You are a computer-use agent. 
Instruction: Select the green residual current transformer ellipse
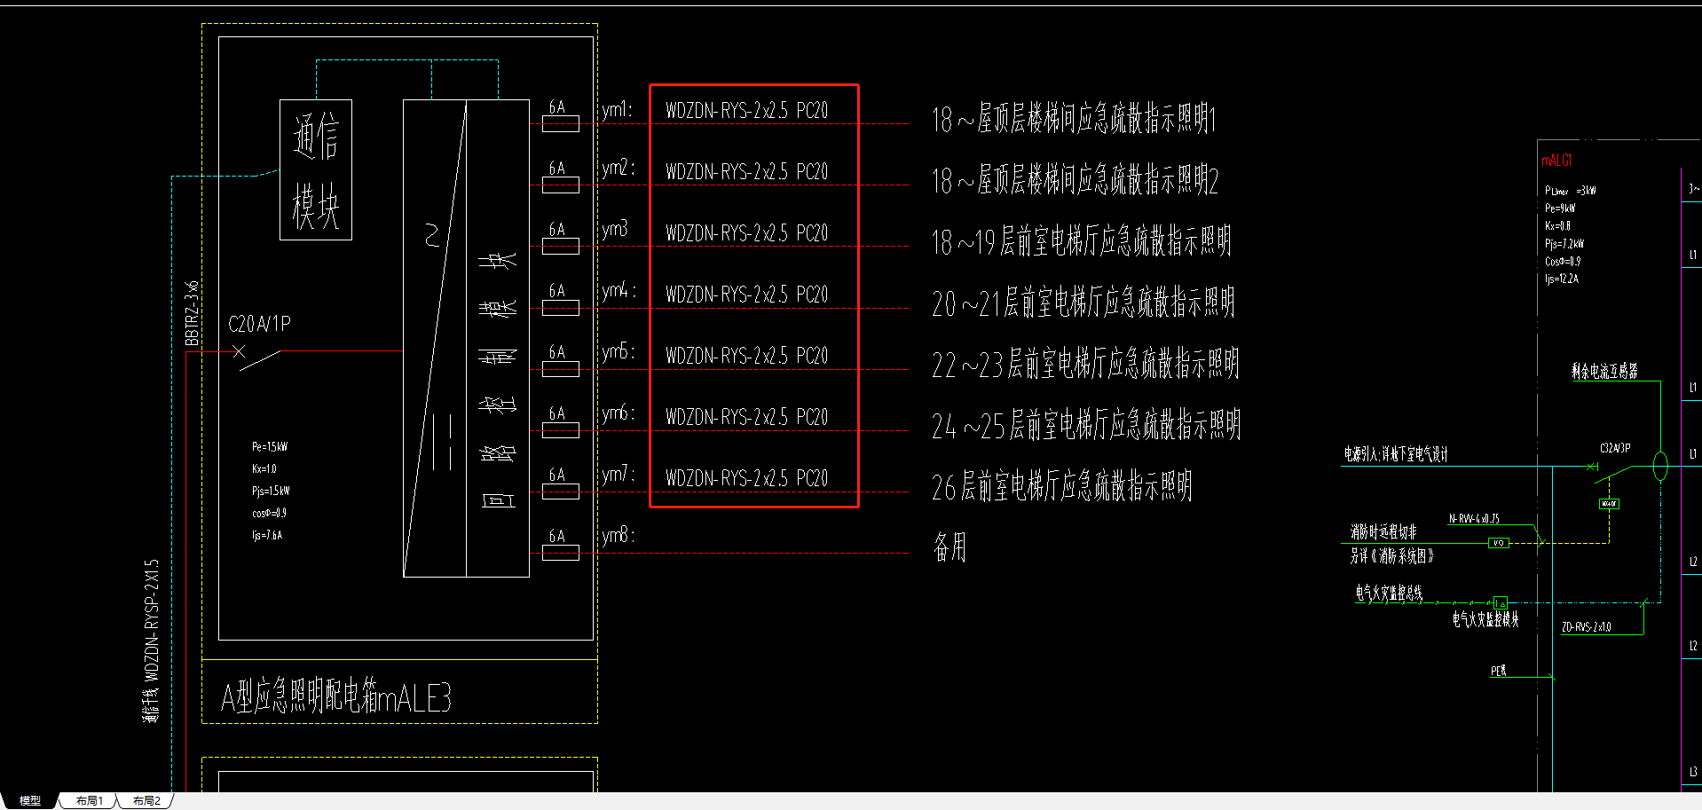pyautogui.click(x=1660, y=466)
